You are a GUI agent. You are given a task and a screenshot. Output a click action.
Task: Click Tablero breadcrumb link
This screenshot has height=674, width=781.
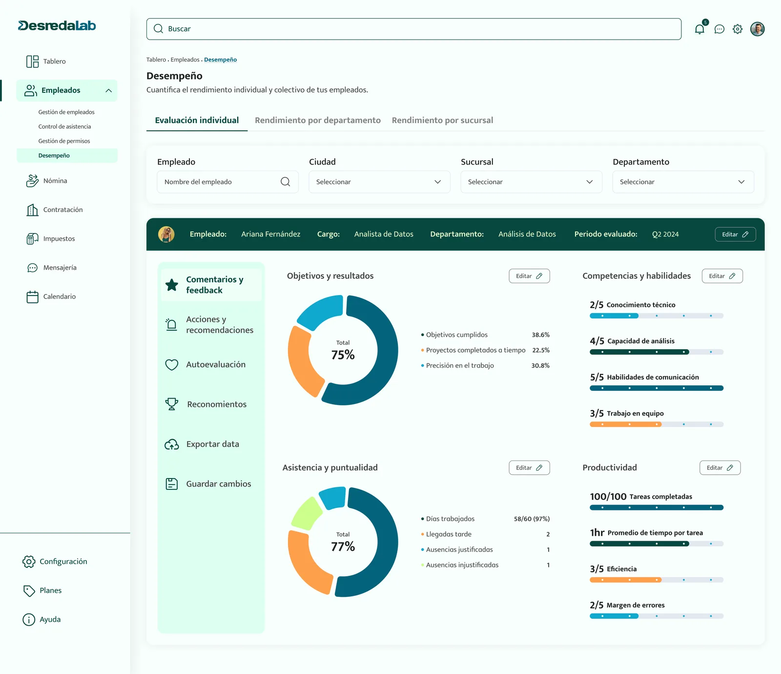coord(156,60)
